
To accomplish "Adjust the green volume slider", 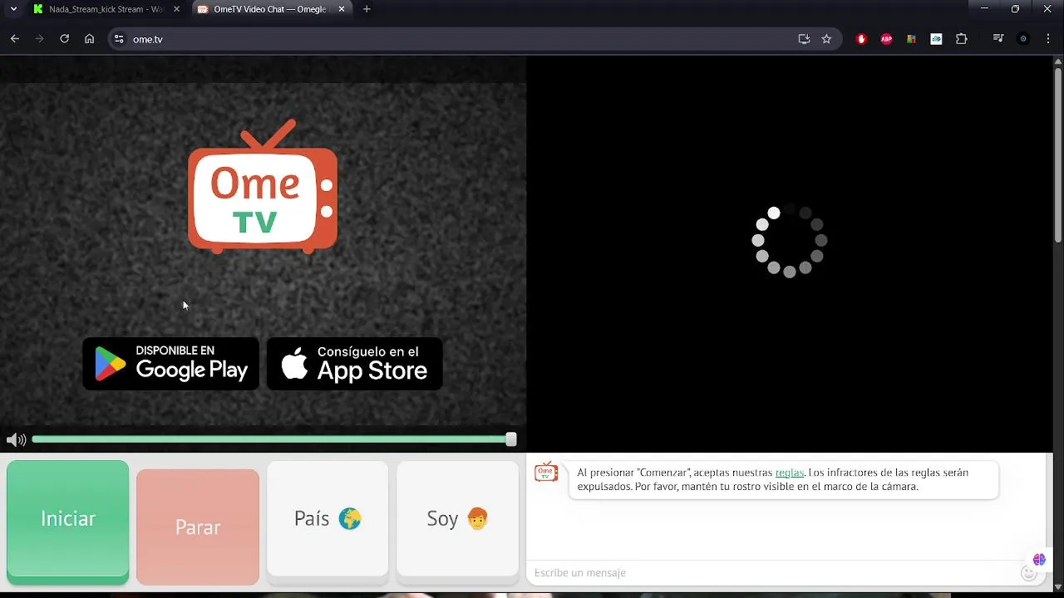I will pyautogui.click(x=273, y=440).
